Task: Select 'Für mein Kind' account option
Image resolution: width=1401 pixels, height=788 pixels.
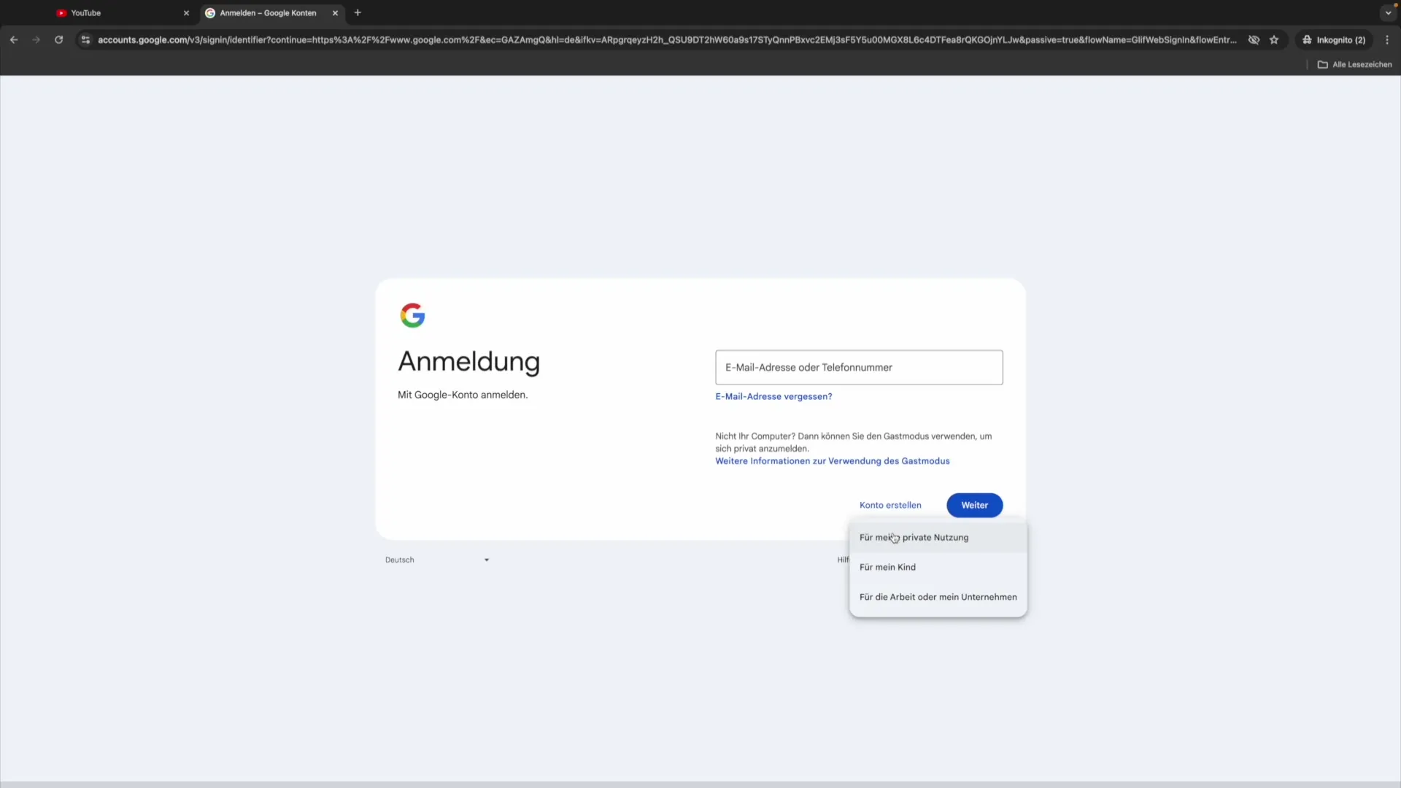Action: coord(887,567)
